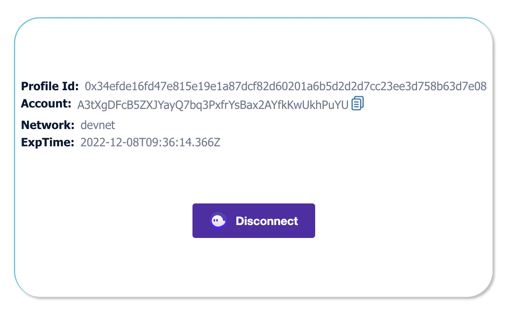This screenshot has width=508, height=312.
Task: Click the "Profile Id:" label
Action: [50, 86]
